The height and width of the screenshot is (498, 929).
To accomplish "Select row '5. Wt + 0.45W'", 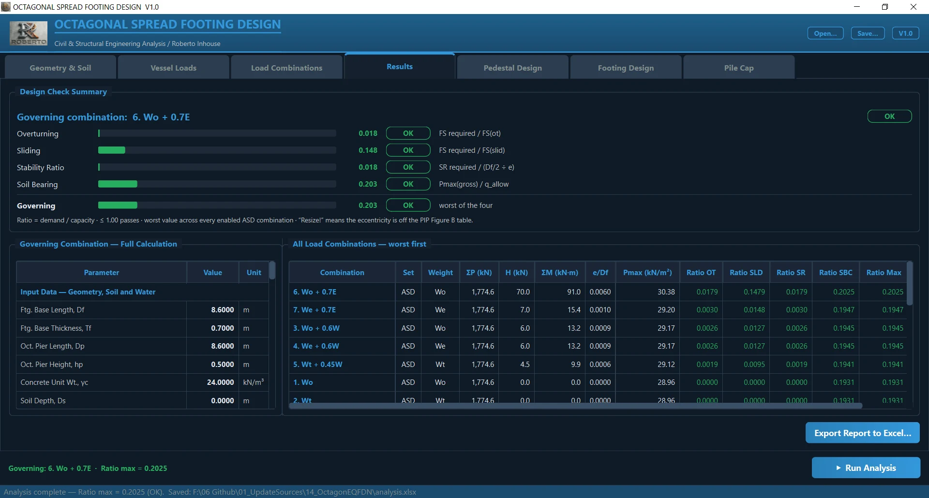I will 598,365.
